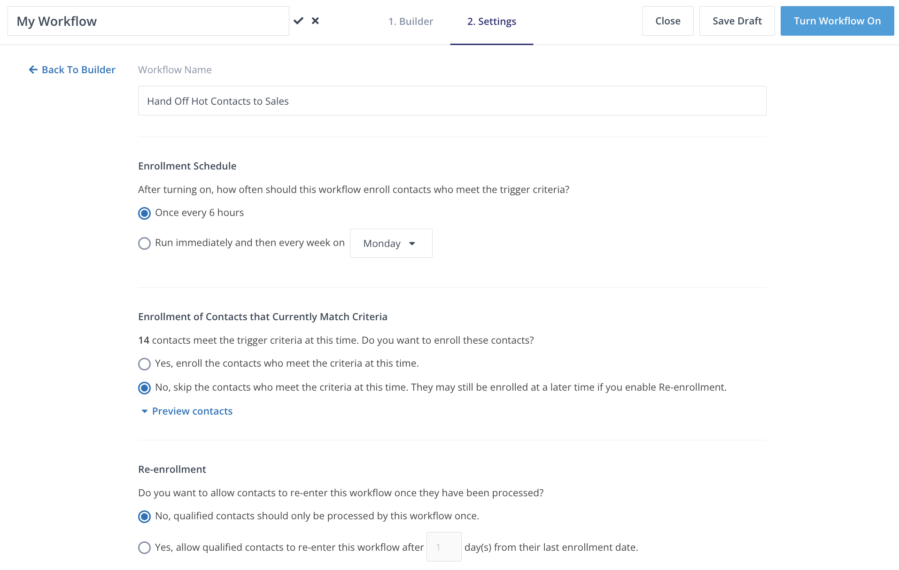Click the Turn Workflow On button
Screen dimensions: 899x570
[837, 21]
